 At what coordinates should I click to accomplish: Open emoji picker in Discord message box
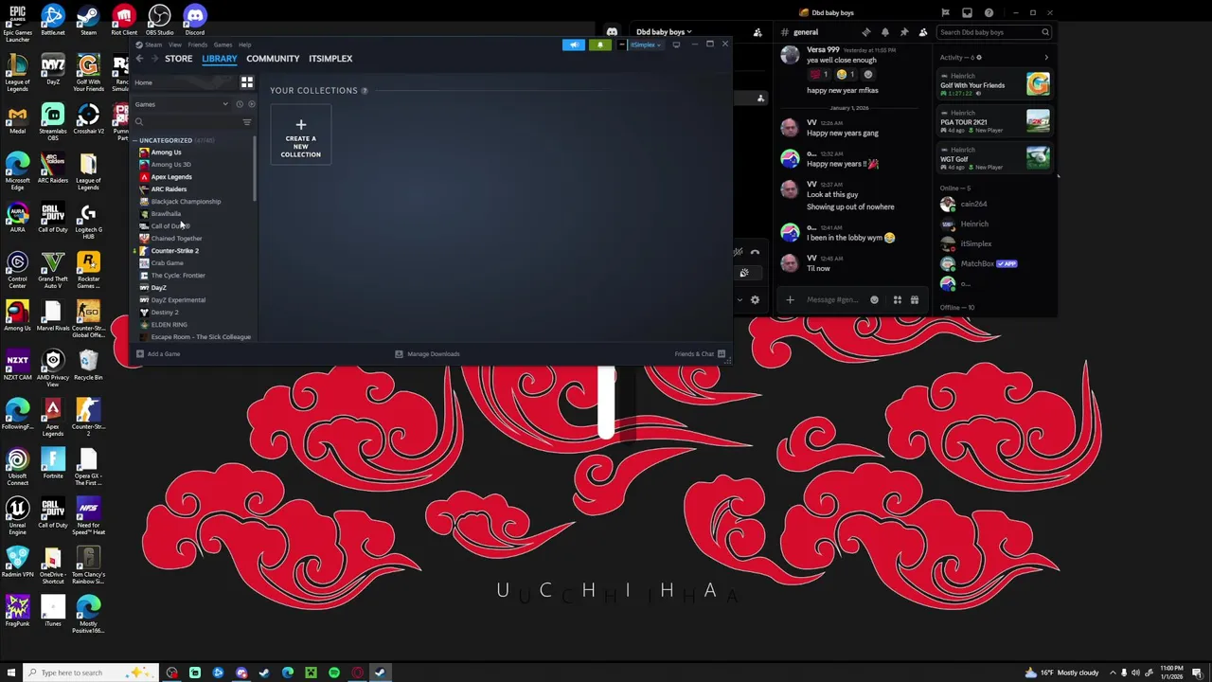[874, 300]
